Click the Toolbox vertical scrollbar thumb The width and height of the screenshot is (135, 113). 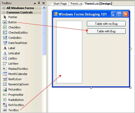tap(44, 32)
